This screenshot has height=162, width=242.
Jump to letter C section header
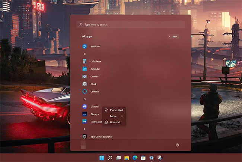(85, 54)
